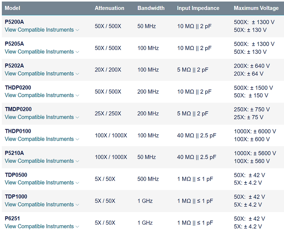Click chevron icon beside THDP0100 compatible instruments
This screenshot has width=284, height=236.
point(77,140)
